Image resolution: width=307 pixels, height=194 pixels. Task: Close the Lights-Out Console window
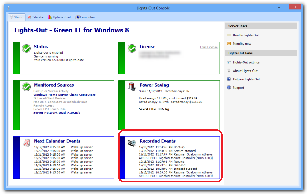coord(295,7)
